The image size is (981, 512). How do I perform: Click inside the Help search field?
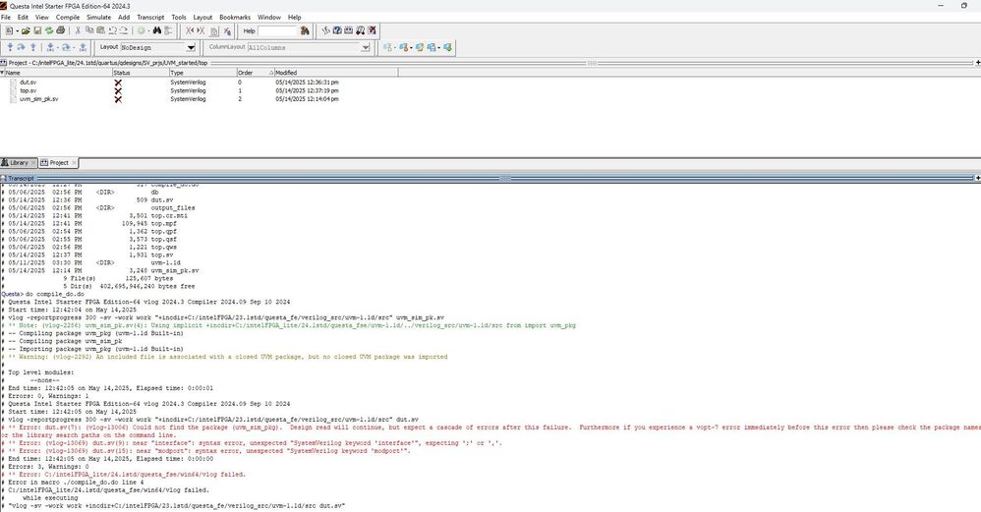coord(277,30)
